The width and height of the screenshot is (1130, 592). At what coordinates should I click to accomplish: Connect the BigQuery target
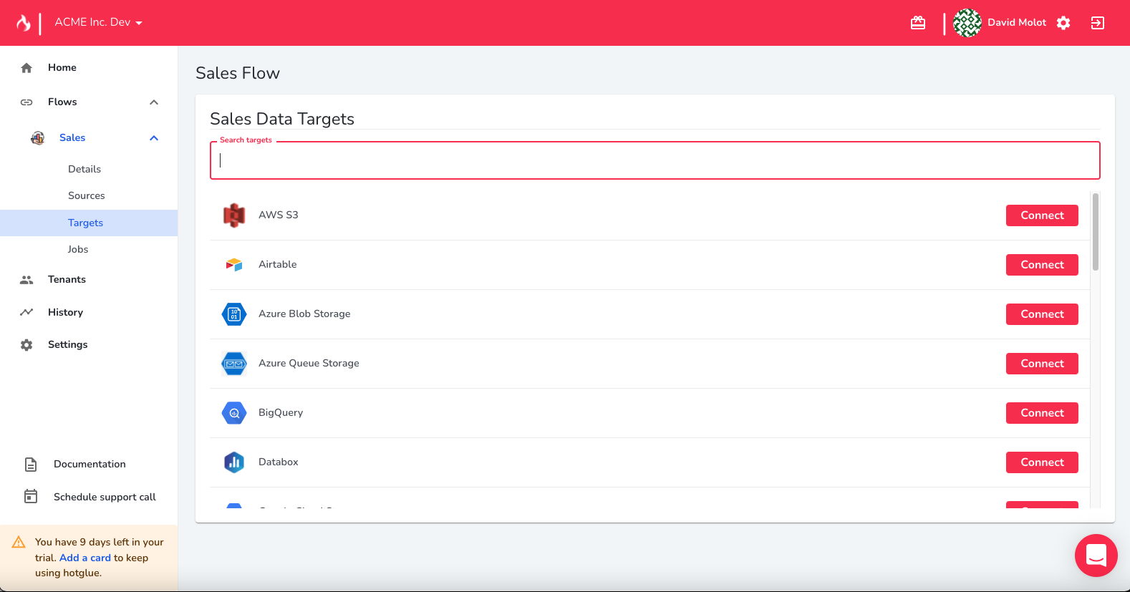pos(1042,413)
